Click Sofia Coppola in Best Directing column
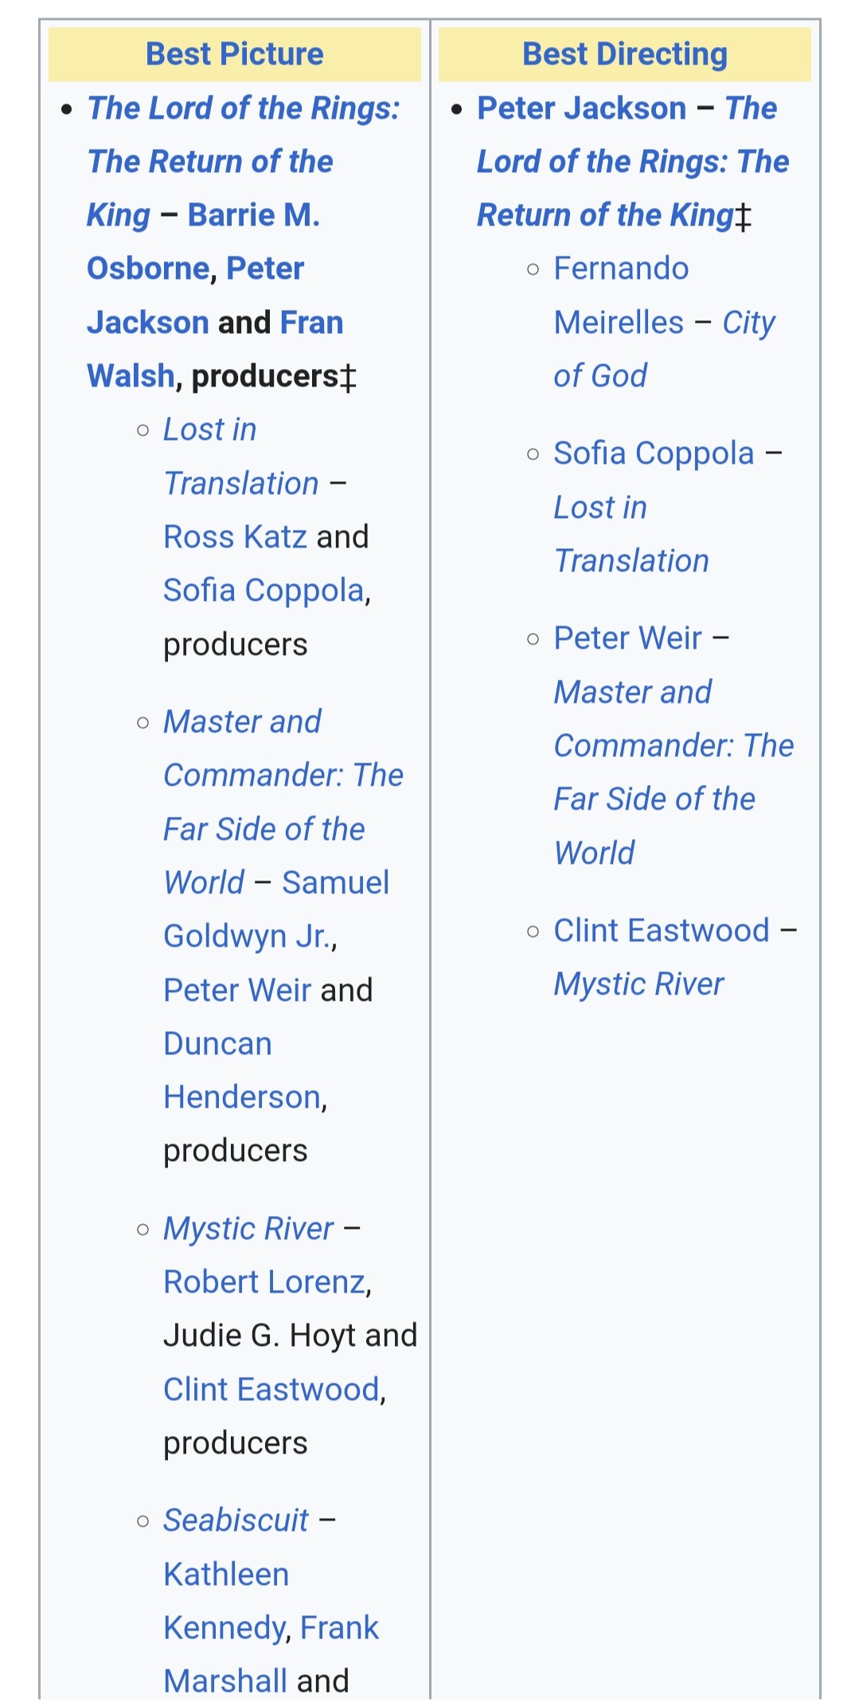859x1703 pixels. 654,453
